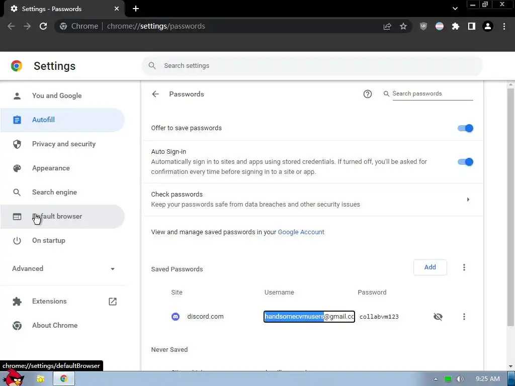Click the Search passwords field

point(433,94)
